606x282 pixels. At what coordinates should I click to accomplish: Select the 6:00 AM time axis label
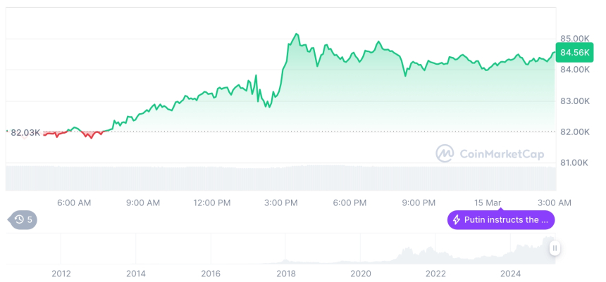coord(74,203)
